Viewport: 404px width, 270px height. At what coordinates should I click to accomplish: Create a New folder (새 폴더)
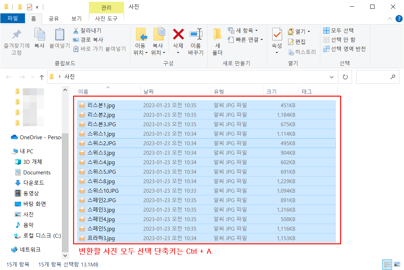(x=217, y=41)
